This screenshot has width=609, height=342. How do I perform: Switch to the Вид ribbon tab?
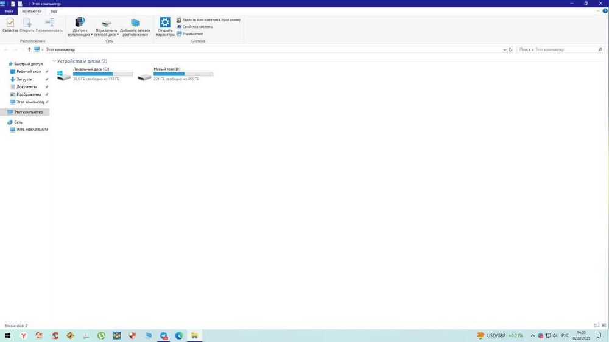[x=54, y=11]
